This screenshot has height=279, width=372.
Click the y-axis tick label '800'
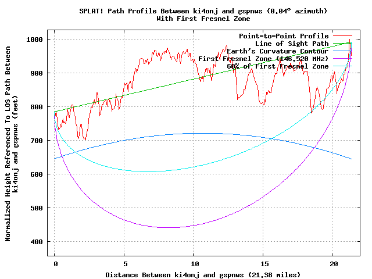coord(37,107)
